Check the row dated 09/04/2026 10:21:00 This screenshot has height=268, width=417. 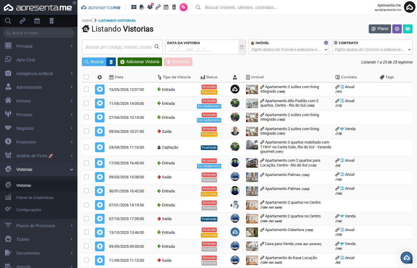coord(86,131)
